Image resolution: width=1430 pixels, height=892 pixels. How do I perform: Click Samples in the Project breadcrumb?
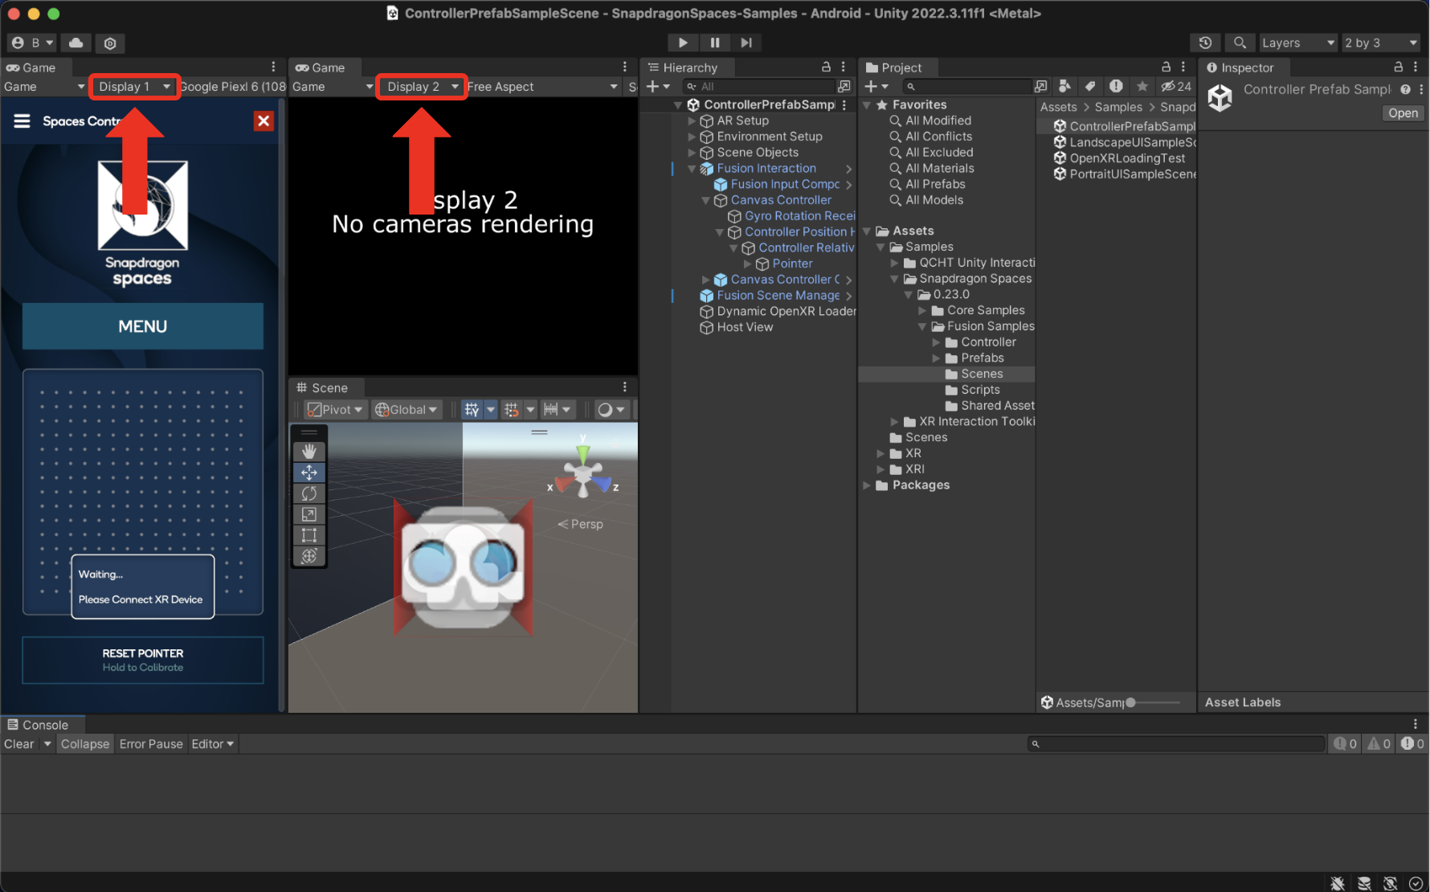point(1117,107)
